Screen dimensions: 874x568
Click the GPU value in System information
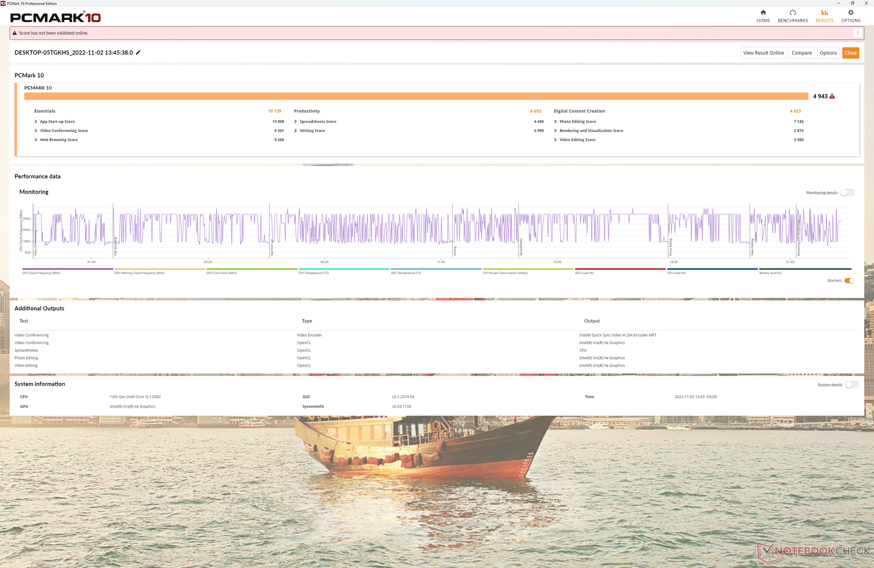[133, 407]
